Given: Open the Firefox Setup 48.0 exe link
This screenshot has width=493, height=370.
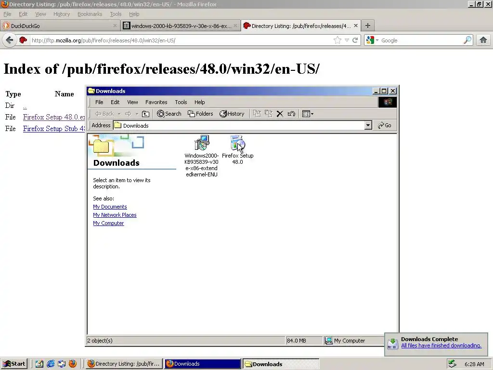Looking at the screenshot, I should click(x=54, y=117).
